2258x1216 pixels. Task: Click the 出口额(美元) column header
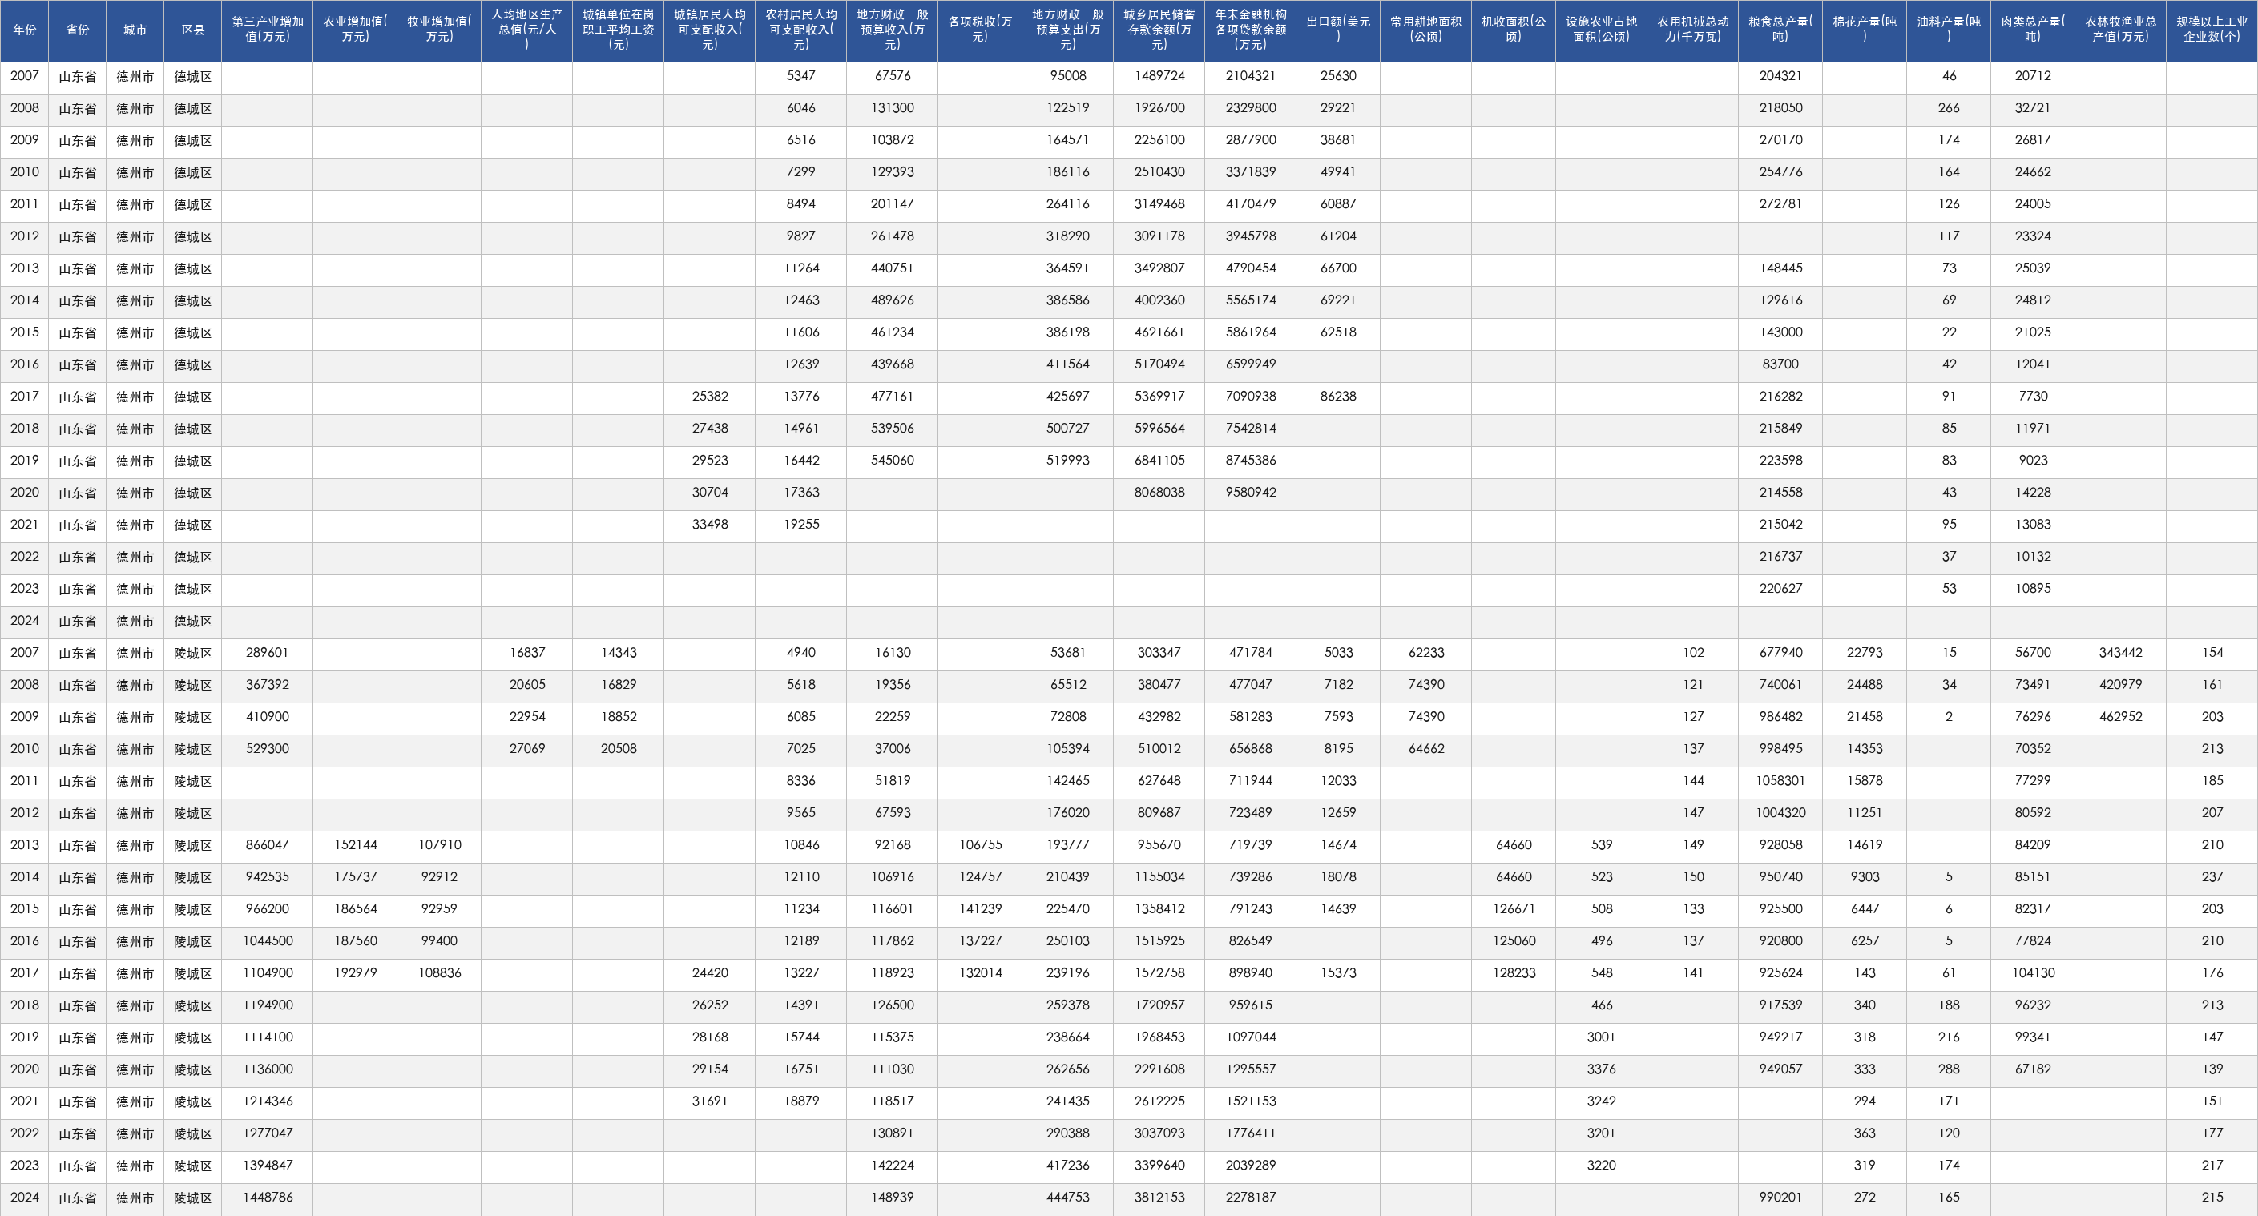click(x=1337, y=30)
